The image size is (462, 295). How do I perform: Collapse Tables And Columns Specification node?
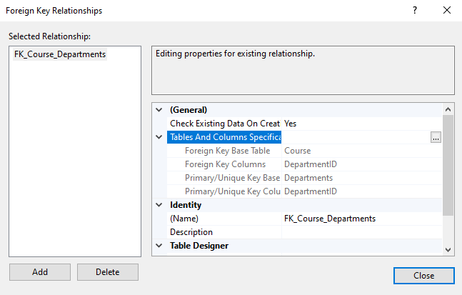click(159, 137)
